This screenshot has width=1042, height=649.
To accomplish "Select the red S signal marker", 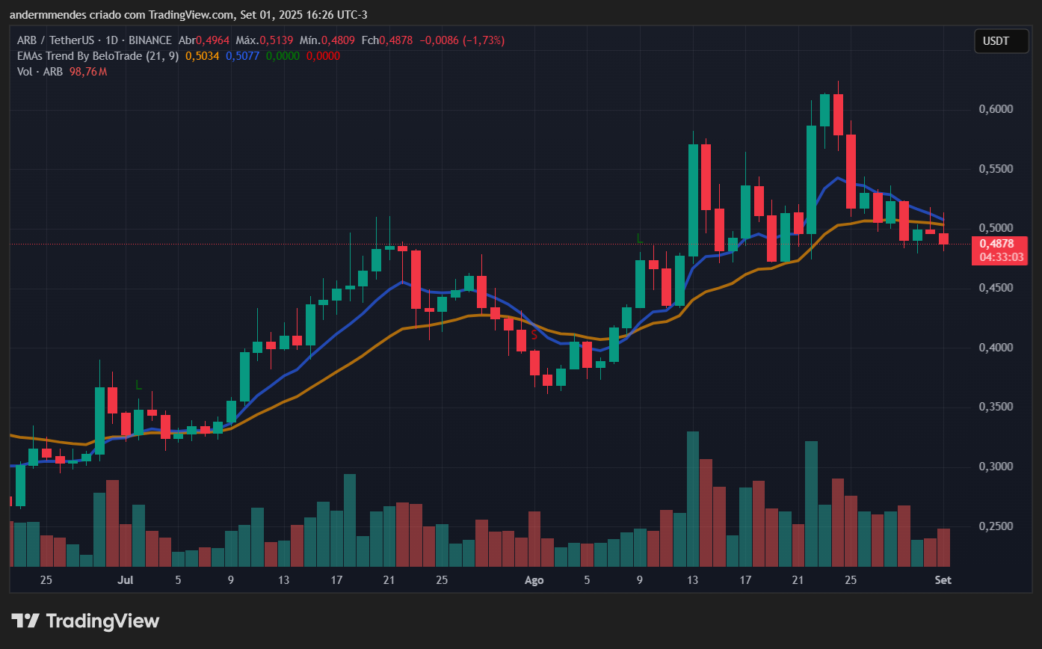I will (534, 335).
